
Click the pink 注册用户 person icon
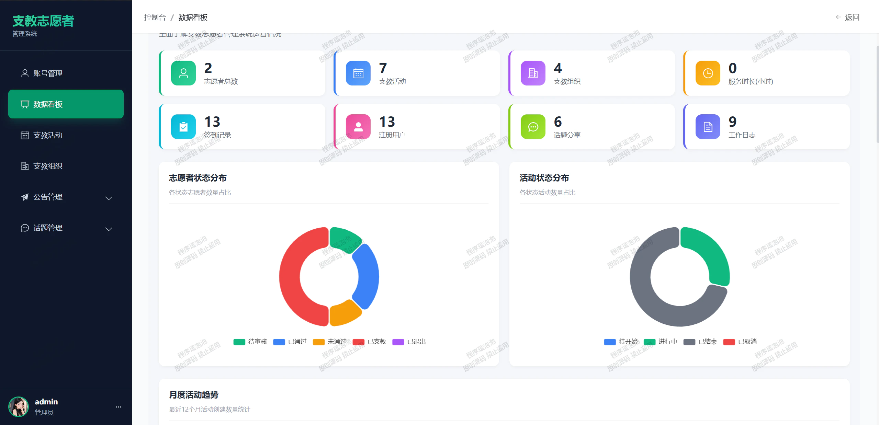(358, 127)
